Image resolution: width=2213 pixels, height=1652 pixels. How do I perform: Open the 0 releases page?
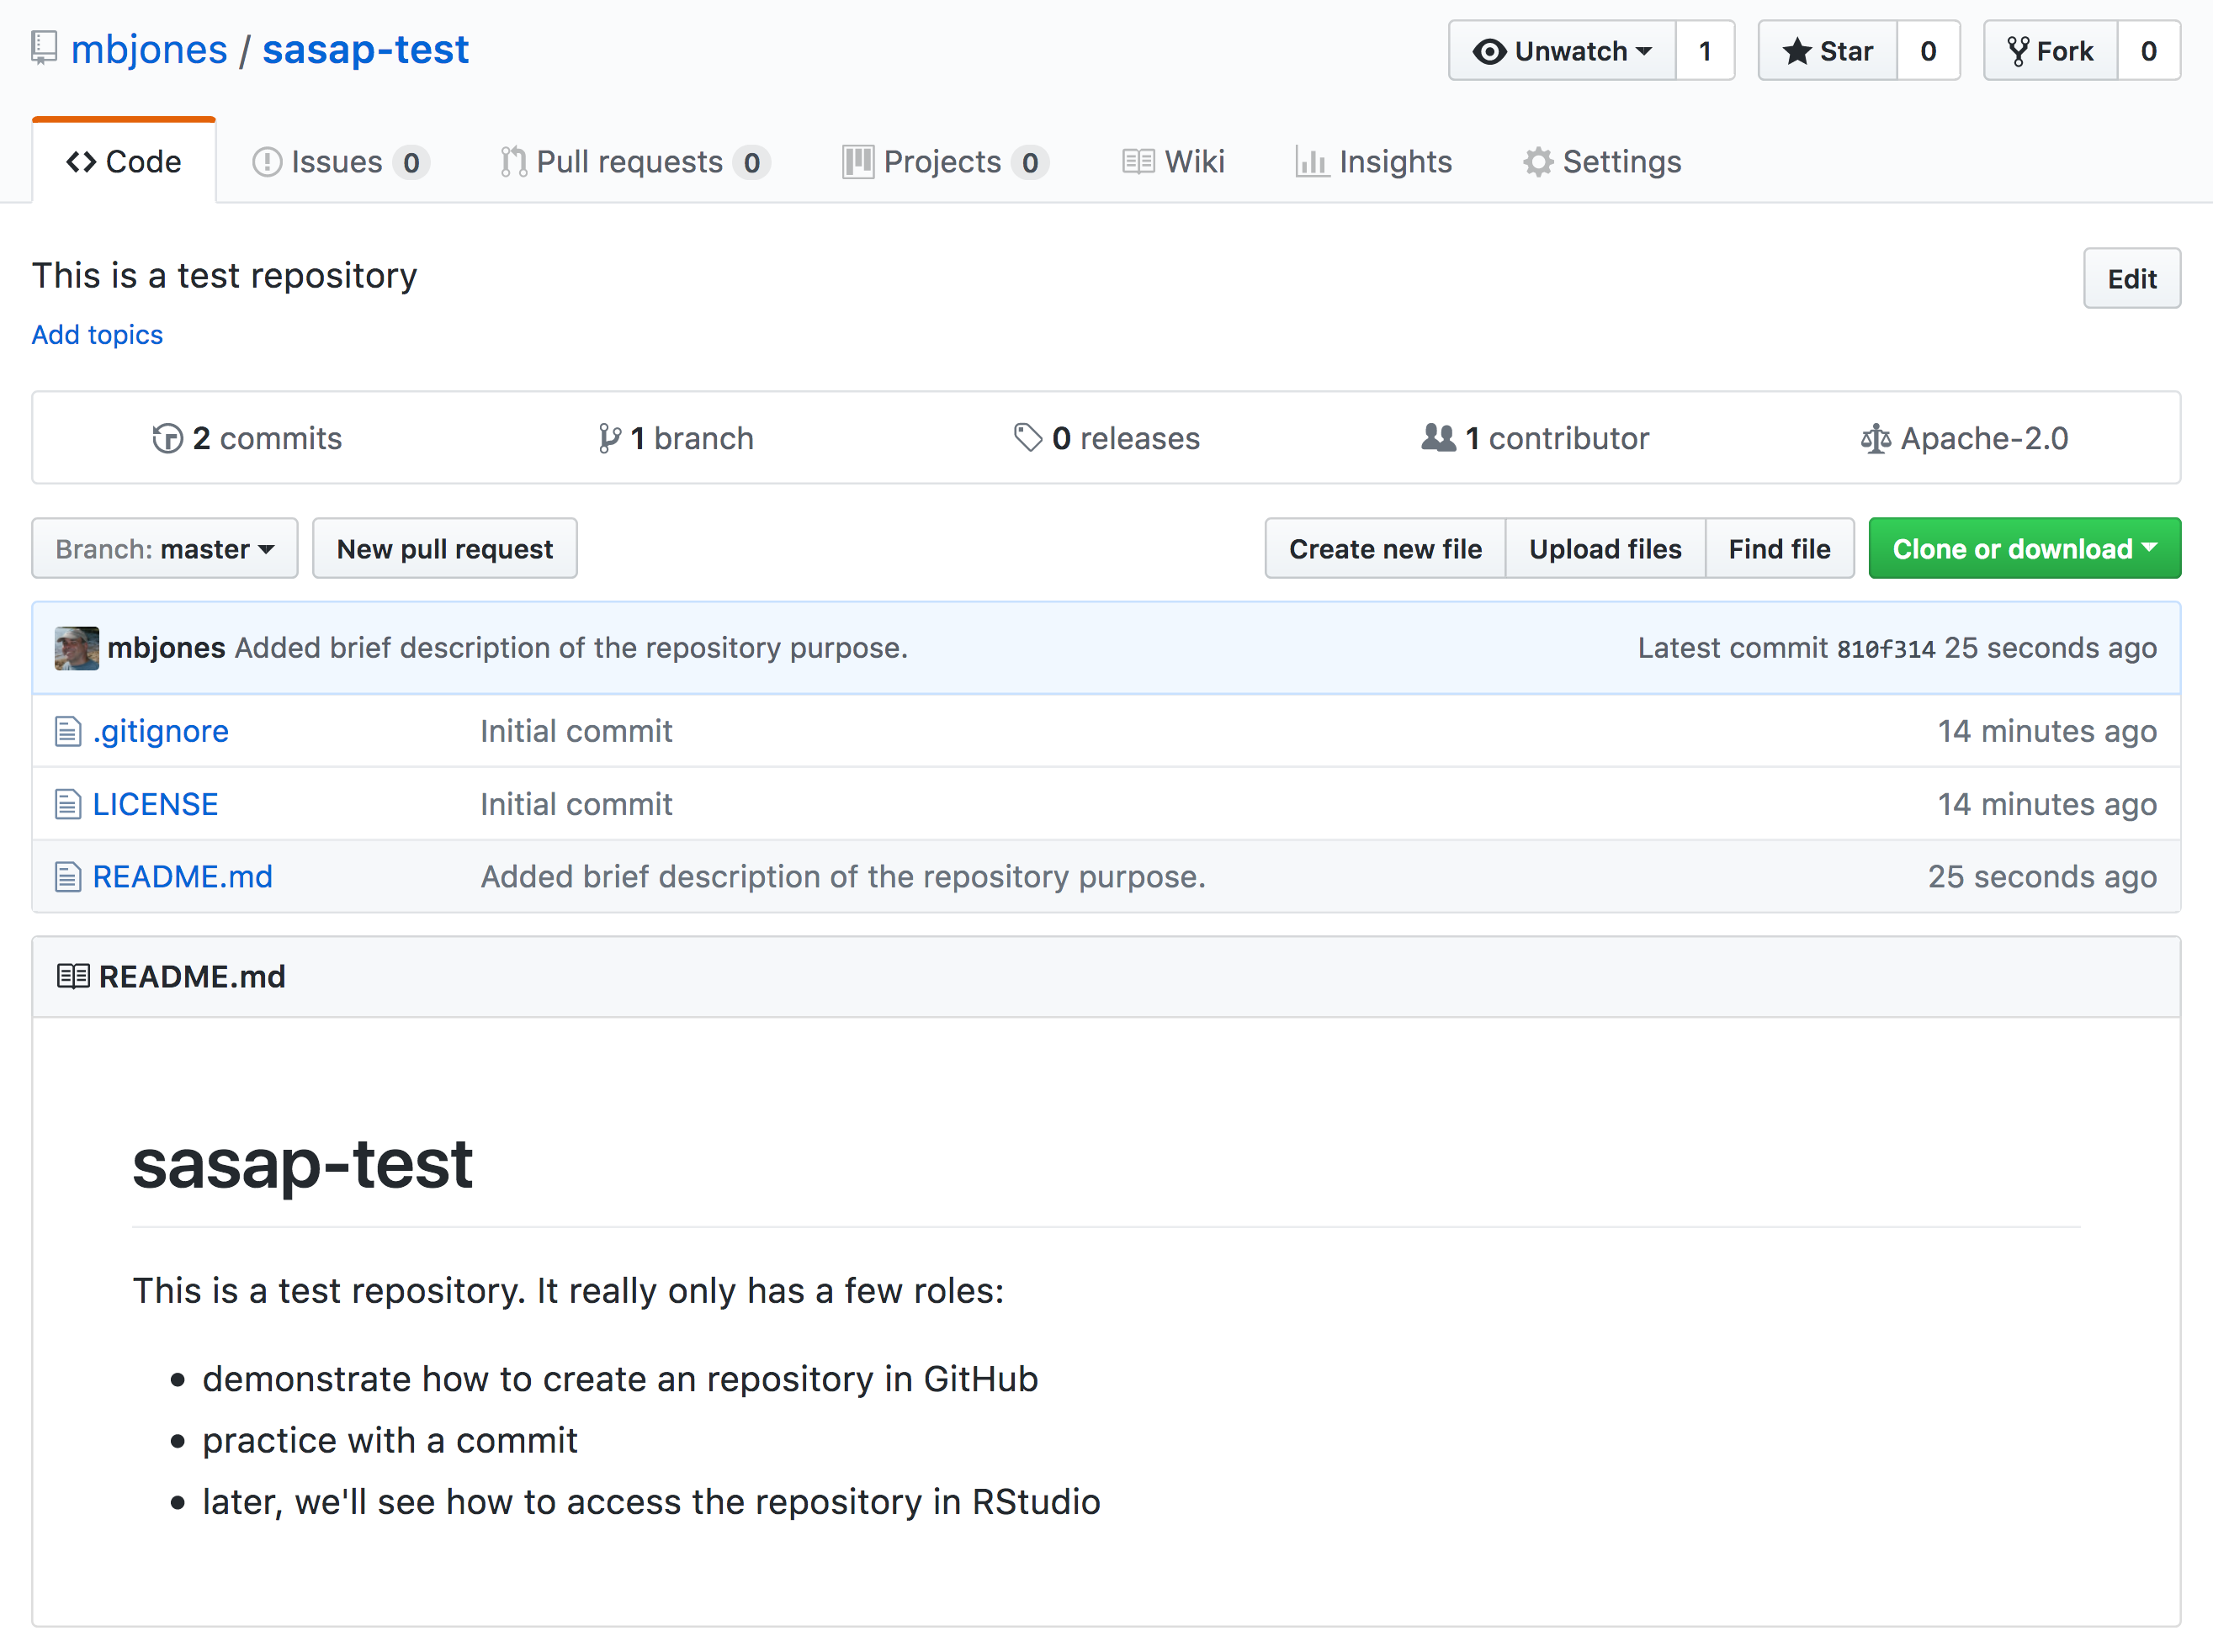tap(1106, 438)
